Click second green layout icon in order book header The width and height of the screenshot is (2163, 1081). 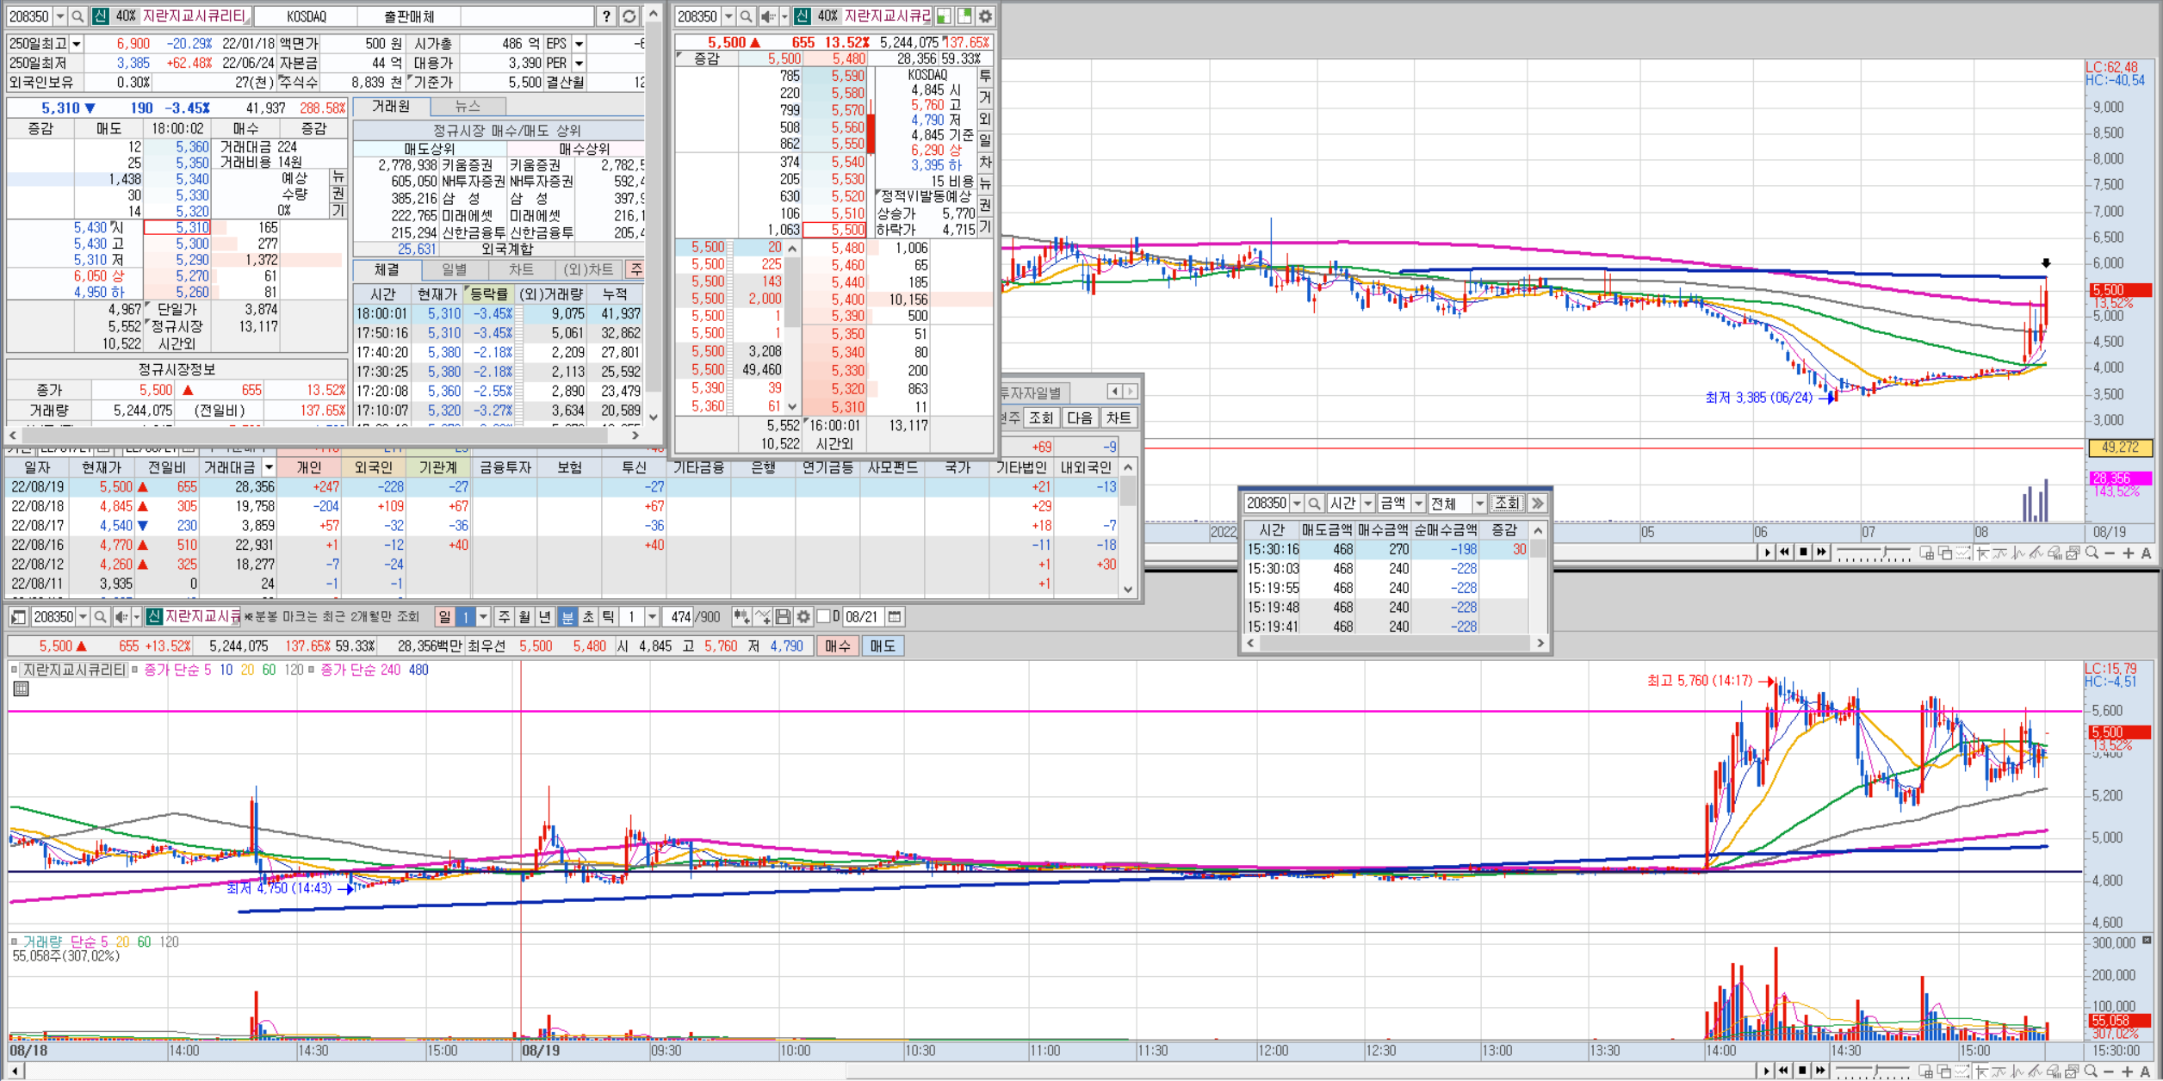click(964, 16)
